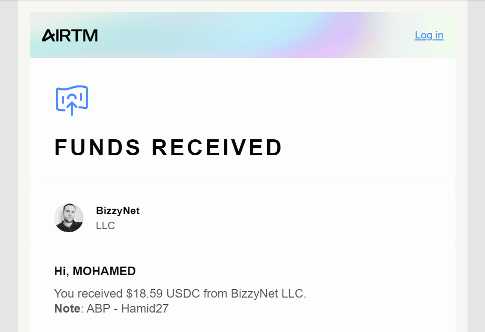Click the You received text
Image resolution: width=485 pixels, height=332 pixels.
pos(88,294)
